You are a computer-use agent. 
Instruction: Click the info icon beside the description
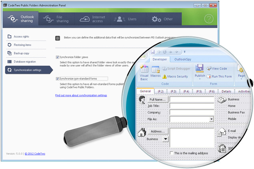[58, 38]
